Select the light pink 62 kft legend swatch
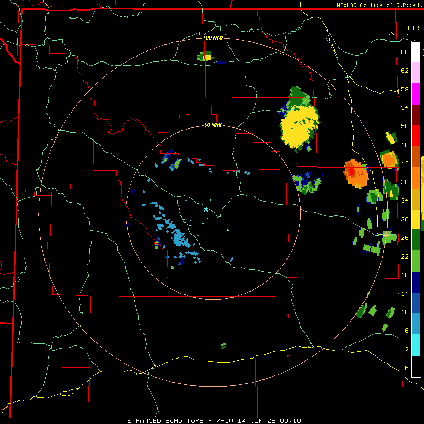Viewport: 424px width, 424px height. [416, 73]
